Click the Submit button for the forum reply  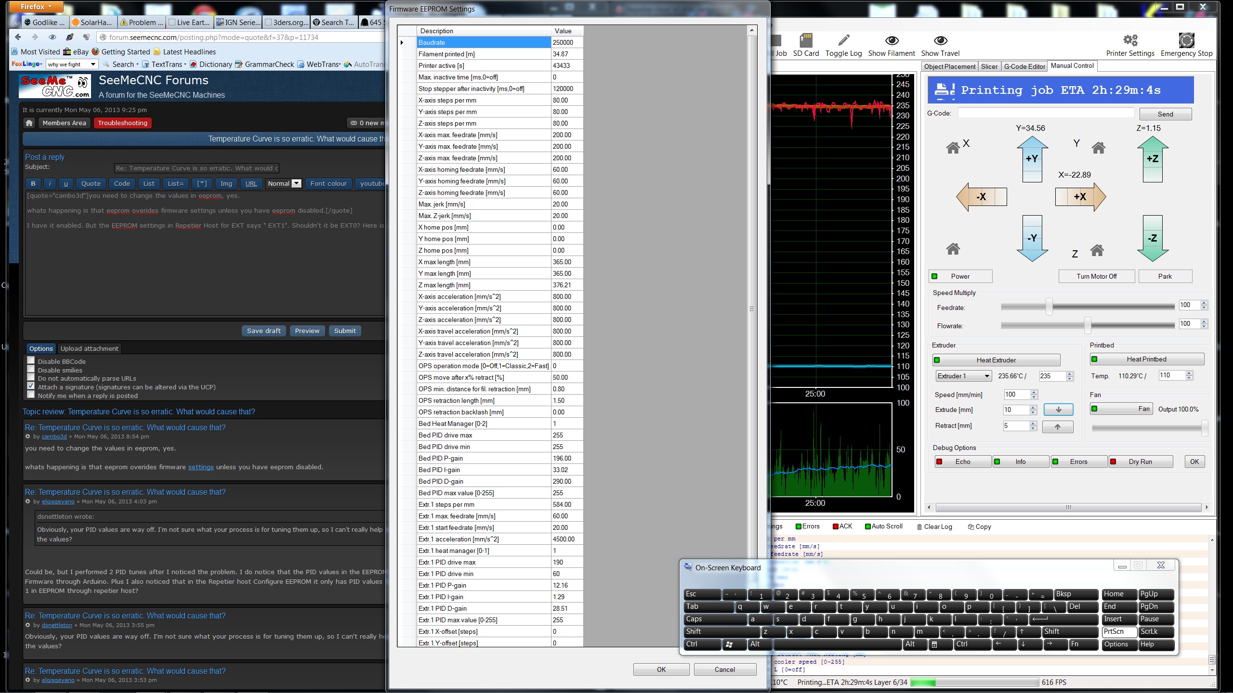[345, 331]
